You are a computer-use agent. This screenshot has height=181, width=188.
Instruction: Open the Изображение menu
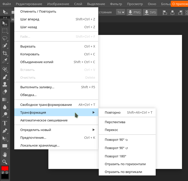58,4
